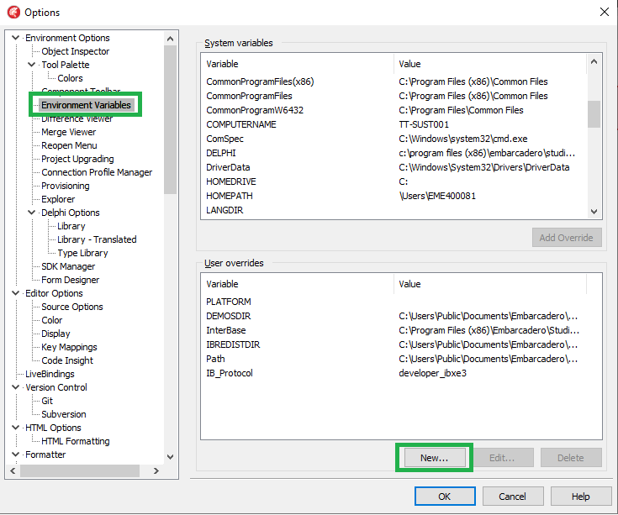Click the system variables vertical scrollbar thumb
This screenshot has width=618, height=515.
point(594,114)
